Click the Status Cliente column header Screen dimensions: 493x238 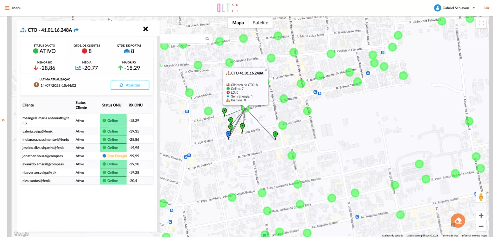click(x=81, y=105)
